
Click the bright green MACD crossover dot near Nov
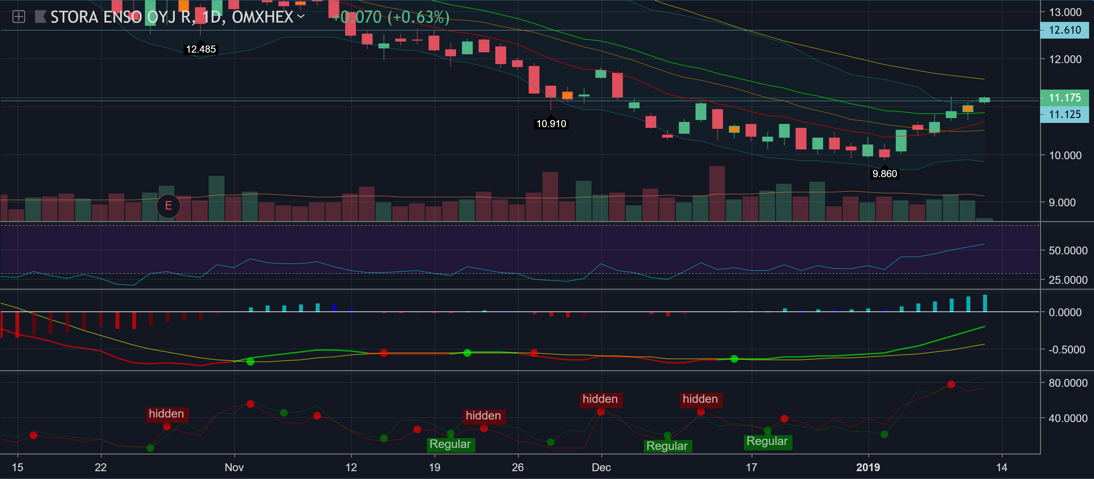coord(250,362)
